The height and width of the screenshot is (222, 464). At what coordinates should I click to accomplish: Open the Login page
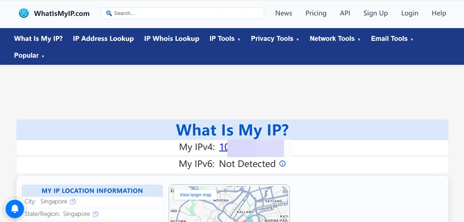click(x=410, y=13)
